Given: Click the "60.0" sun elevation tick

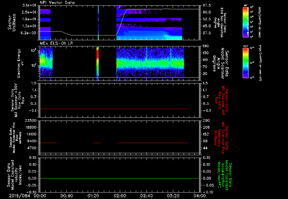Looking at the screenshot, I should point(207,12).
